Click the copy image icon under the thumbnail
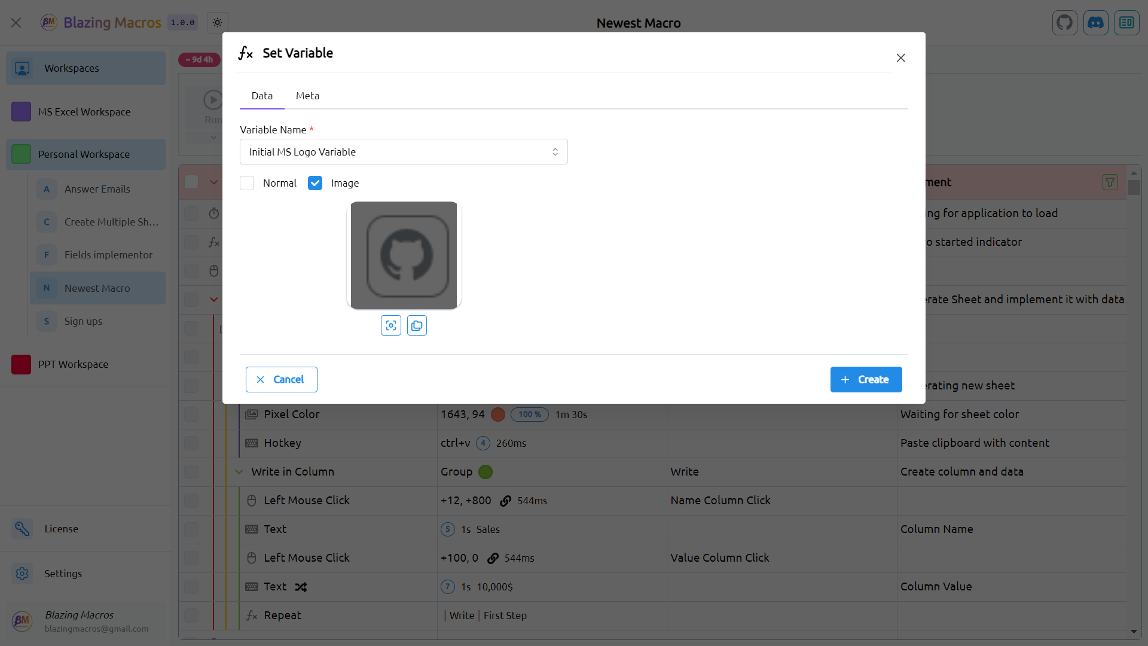This screenshot has width=1148, height=646. [x=417, y=325]
